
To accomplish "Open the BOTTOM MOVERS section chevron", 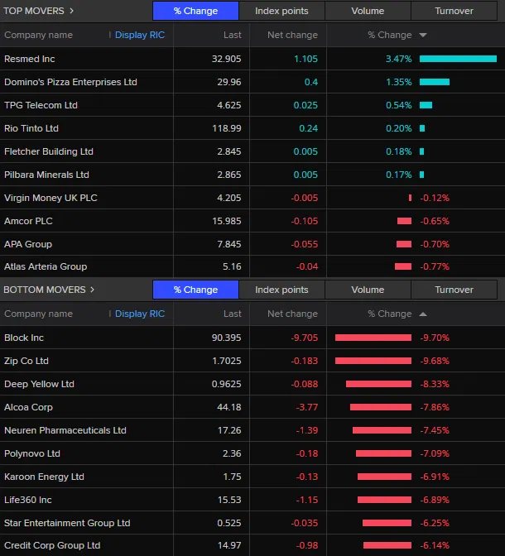I will pyautogui.click(x=92, y=290).
